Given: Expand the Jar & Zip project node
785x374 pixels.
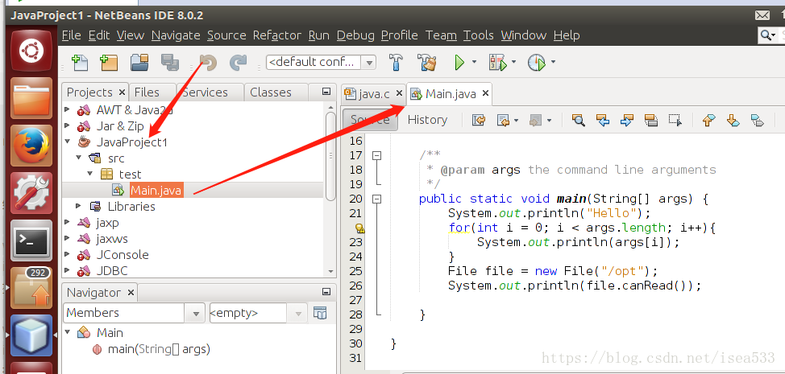Looking at the screenshot, I should point(67,125).
